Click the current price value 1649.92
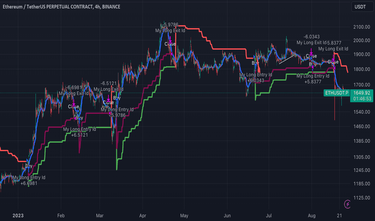The width and height of the screenshot is (375, 221). [362, 93]
